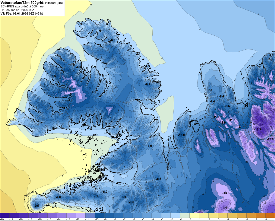
Task: Click the -18.3 temperature value on map
Action: pos(257,129)
